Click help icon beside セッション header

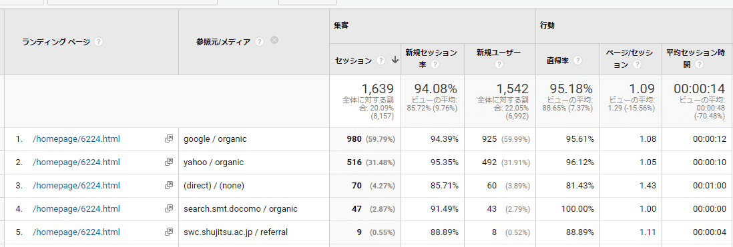pos(381,60)
